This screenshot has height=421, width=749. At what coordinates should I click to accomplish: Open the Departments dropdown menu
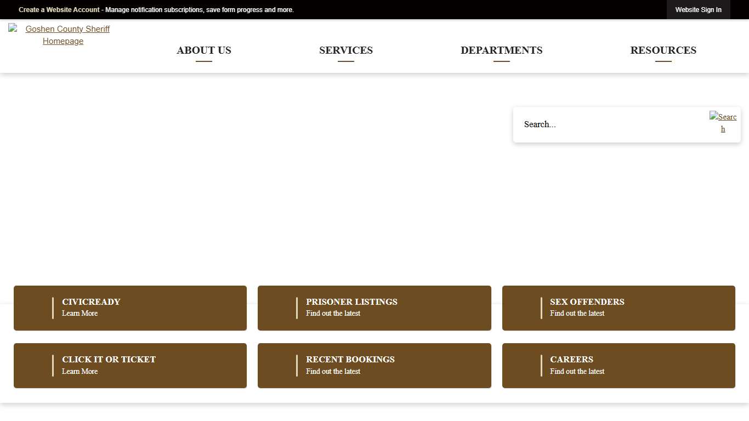coord(501,50)
